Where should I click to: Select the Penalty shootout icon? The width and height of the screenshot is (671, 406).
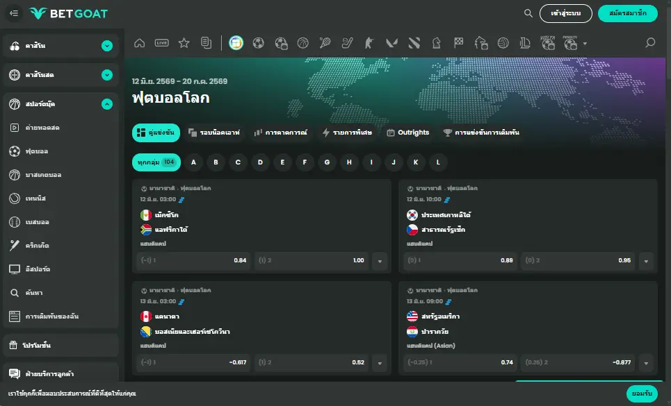click(x=570, y=43)
